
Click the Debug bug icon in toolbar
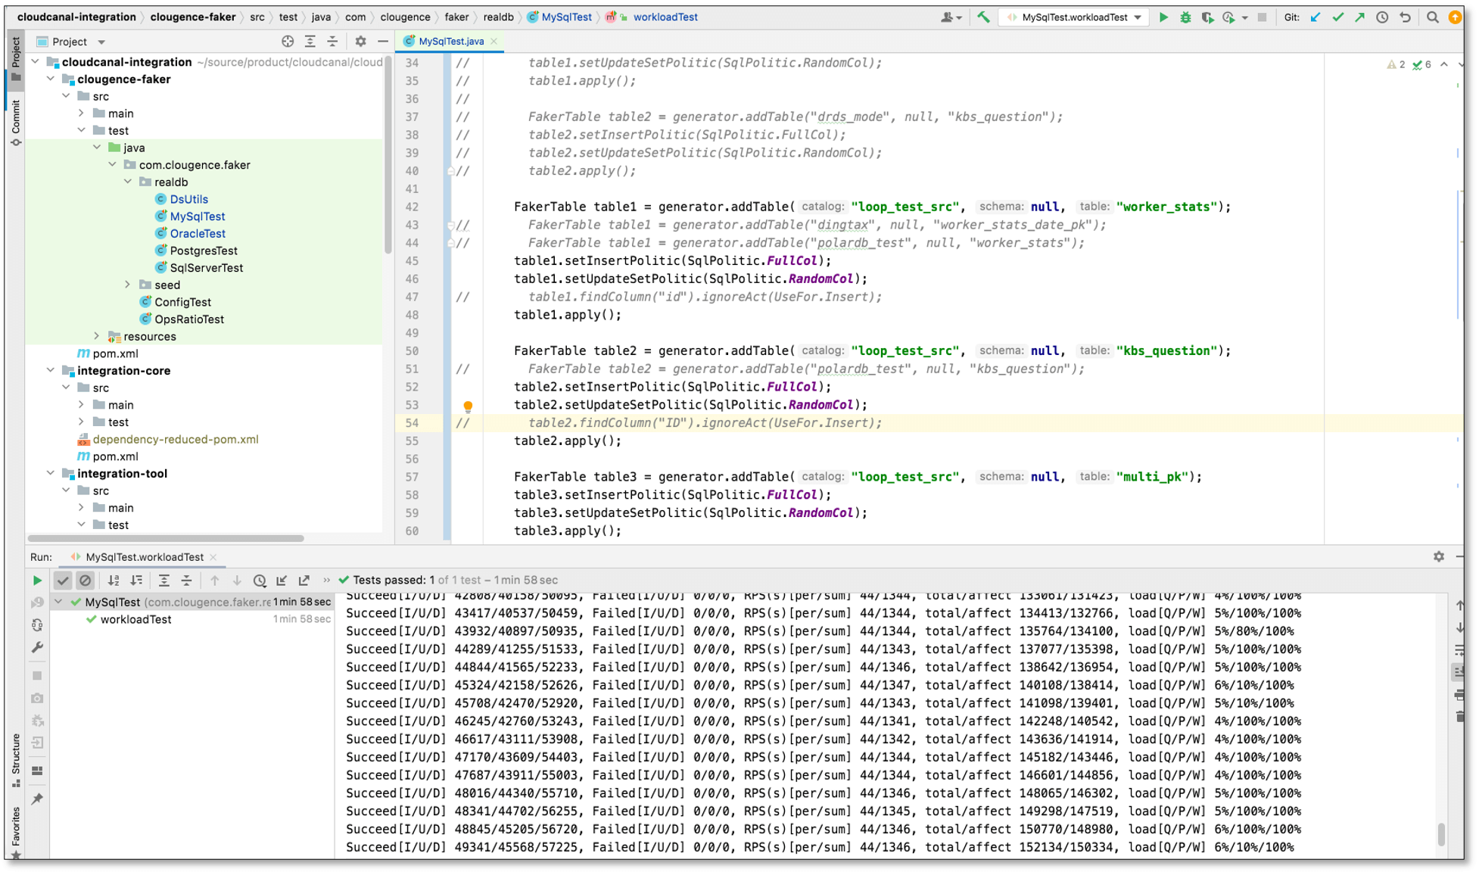(1185, 17)
